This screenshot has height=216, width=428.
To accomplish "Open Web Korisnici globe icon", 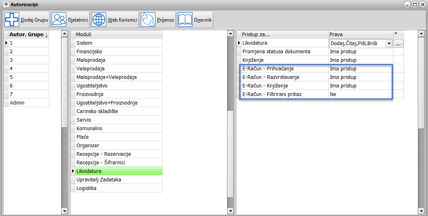I will (x=99, y=20).
